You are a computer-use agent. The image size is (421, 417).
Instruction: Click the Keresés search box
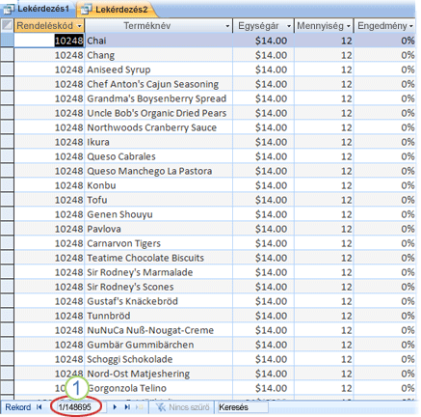pyautogui.click(x=243, y=407)
